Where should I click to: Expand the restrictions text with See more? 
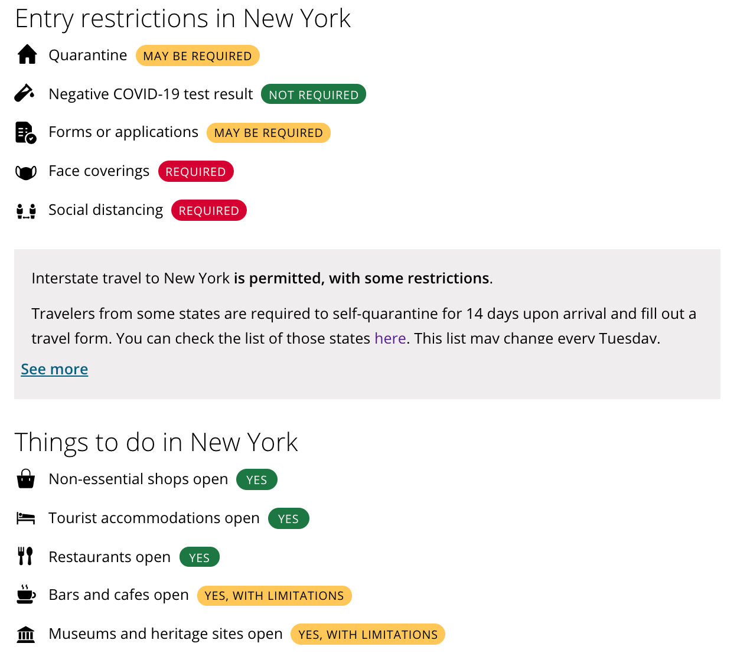[54, 369]
